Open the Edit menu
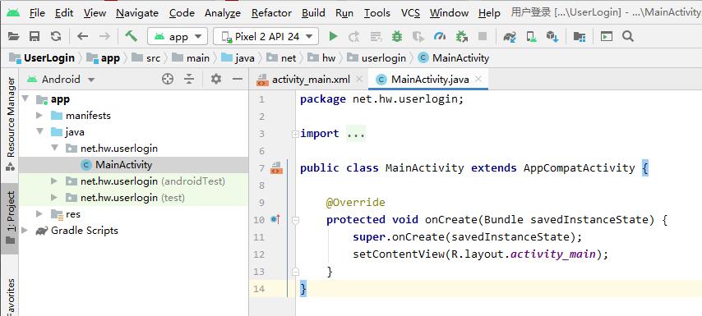This screenshot has width=702, height=316. (x=64, y=13)
